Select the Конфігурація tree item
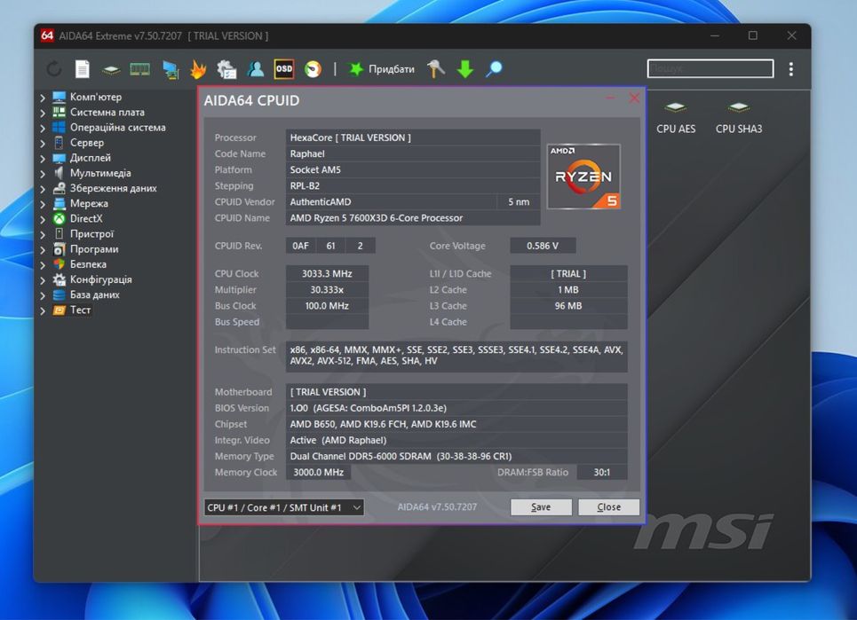Image resolution: width=857 pixels, height=620 pixels. pos(100,280)
